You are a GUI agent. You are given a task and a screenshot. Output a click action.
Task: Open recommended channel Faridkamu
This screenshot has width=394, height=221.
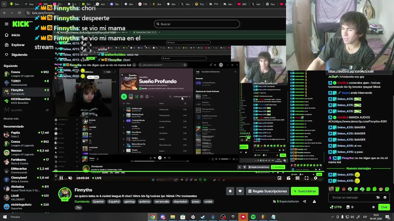[26, 161]
